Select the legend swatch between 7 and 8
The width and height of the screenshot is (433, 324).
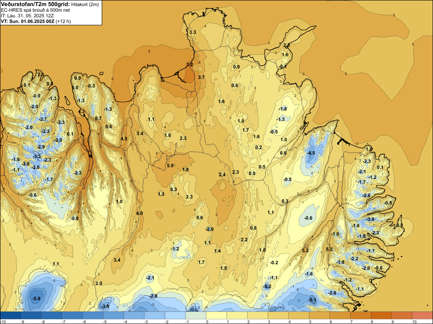click(361, 315)
